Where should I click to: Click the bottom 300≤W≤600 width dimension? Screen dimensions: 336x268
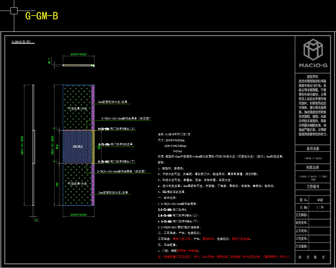78,215
